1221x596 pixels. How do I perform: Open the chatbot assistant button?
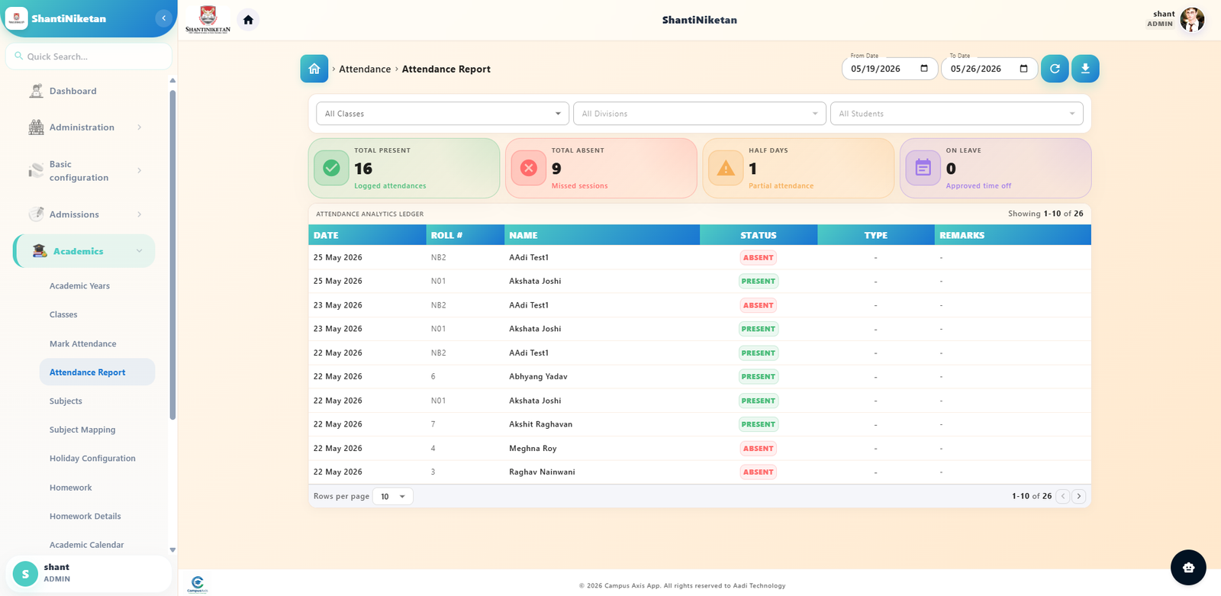tap(1188, 567)
